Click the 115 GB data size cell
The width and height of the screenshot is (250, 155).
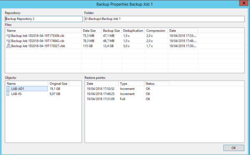click(x=87, y=46)
